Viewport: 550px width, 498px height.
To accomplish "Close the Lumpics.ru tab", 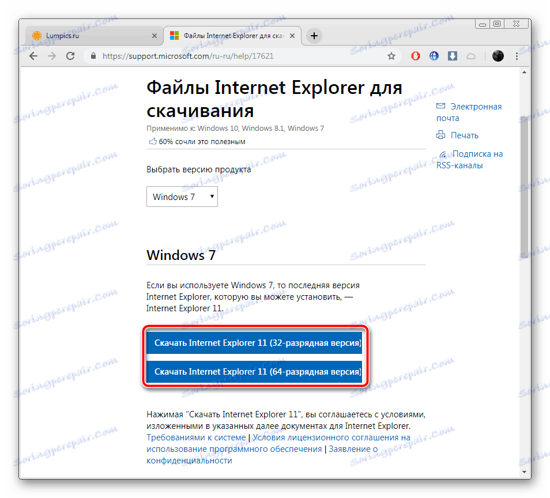I will pos(155,36).
